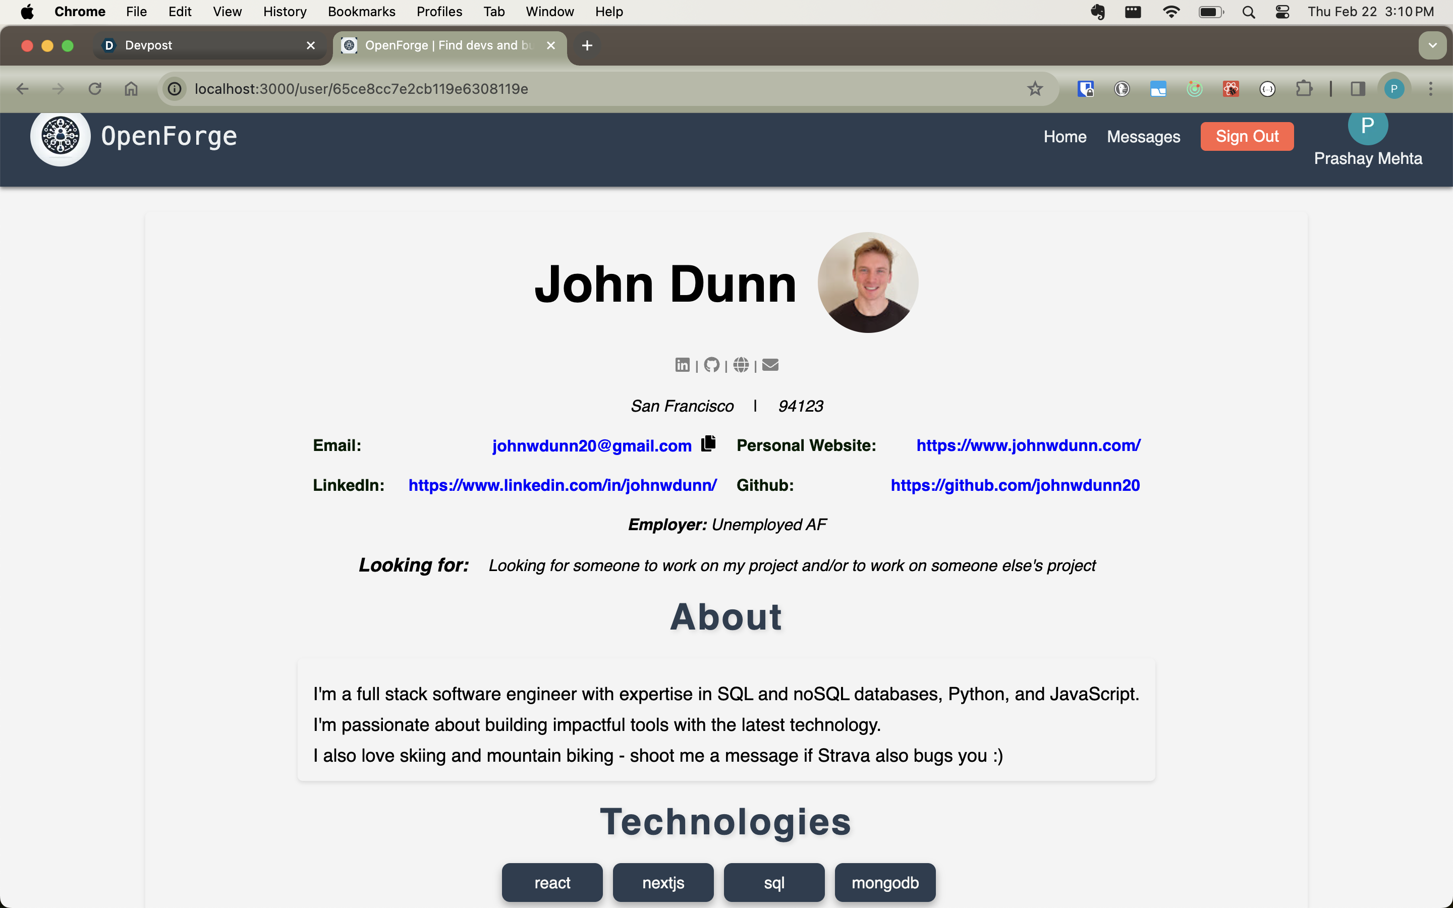Click the OpenForge logo
1453x908 pixels.
(x=61, y=136)
